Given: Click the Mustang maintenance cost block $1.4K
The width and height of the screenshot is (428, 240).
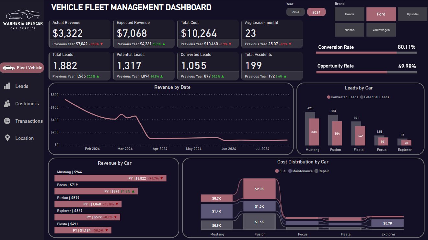Looking at the screenshot, I should click(x=217, y=211).
